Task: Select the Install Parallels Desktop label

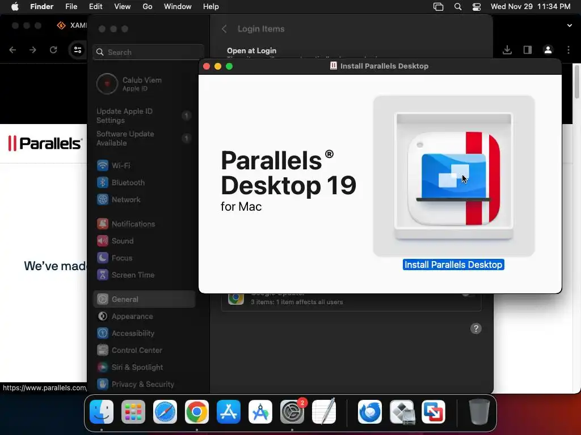Action: (x=453, y=265)
